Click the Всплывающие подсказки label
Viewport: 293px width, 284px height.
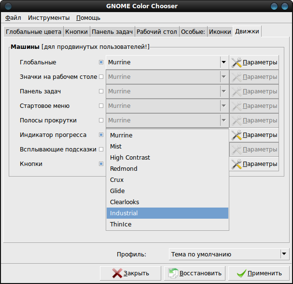[x=58, y=149]
